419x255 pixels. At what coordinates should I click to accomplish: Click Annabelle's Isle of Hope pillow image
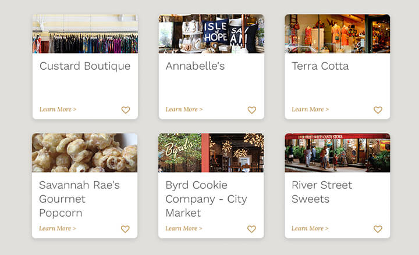211,34
